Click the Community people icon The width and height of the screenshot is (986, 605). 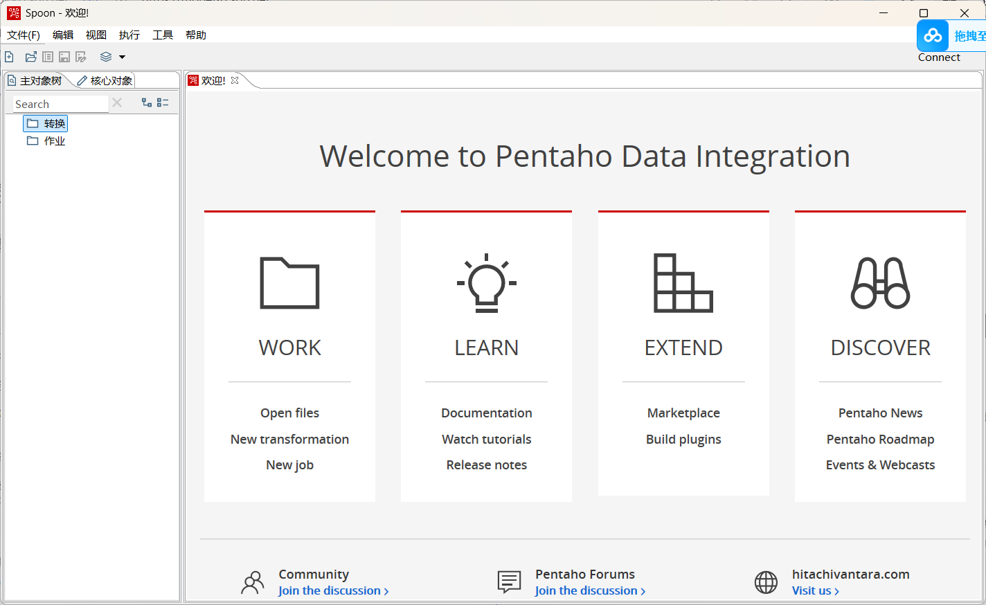coord(253,582)
